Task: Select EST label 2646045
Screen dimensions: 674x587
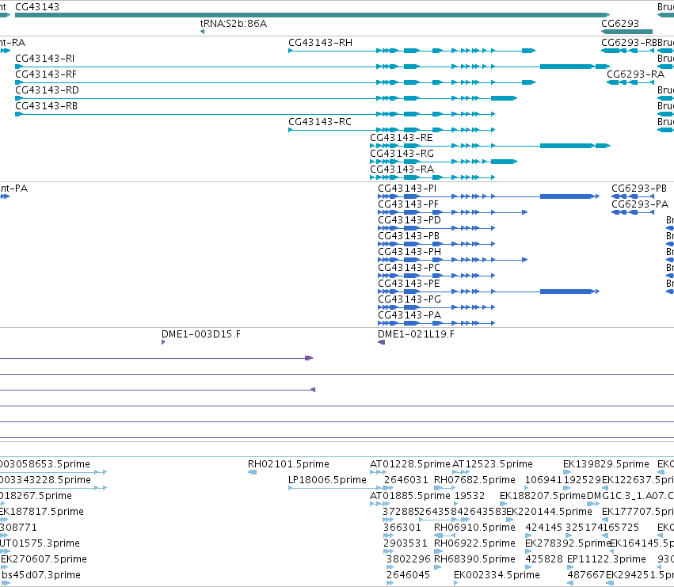Action: pos(408,575)
